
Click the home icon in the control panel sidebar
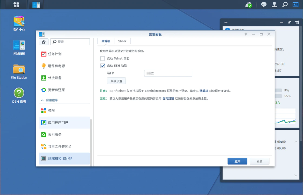coord(43,42)
